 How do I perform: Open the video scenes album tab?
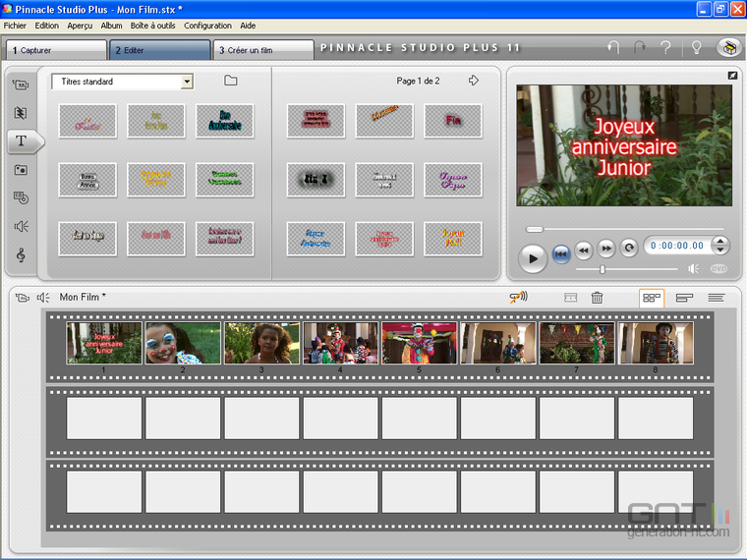[x=21, y=84]
